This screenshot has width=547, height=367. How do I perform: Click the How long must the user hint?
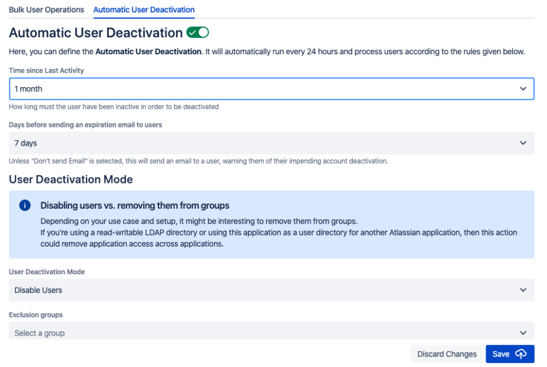pos(113,106)
